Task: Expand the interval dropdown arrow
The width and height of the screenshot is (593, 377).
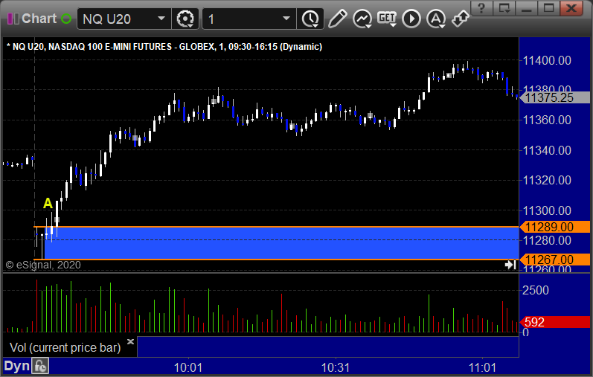Action: pos(286,18)
